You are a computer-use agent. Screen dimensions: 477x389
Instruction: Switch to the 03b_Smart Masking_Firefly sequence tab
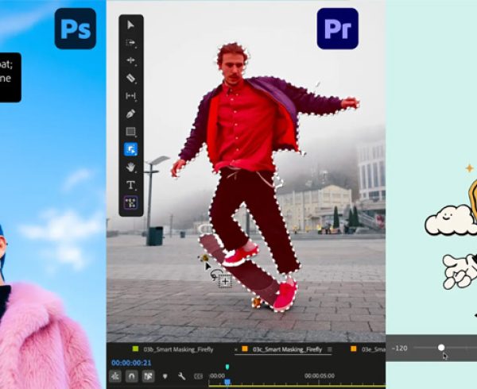coord(167,349)
